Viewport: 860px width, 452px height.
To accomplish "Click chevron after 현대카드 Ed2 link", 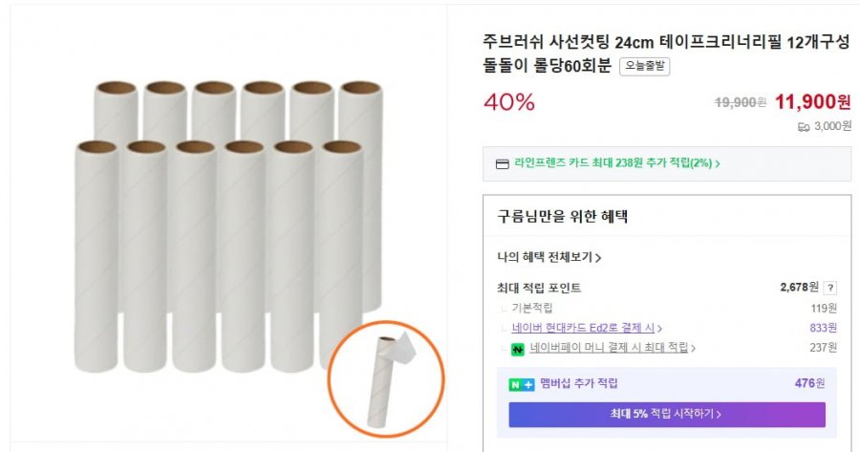I will click(659, 329).
